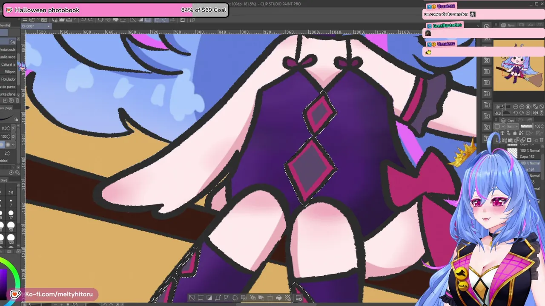Toggle tool property lock icon
The height and width of the screenshot is (306, 545).
pos(17,119)
